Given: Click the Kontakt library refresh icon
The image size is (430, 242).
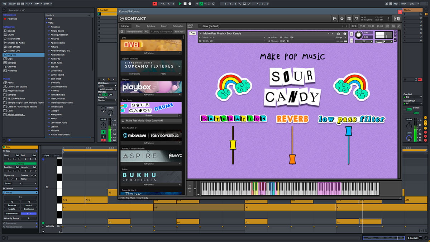Looking at the screenshot, I should pyautogui.click(x=122, y=32).
